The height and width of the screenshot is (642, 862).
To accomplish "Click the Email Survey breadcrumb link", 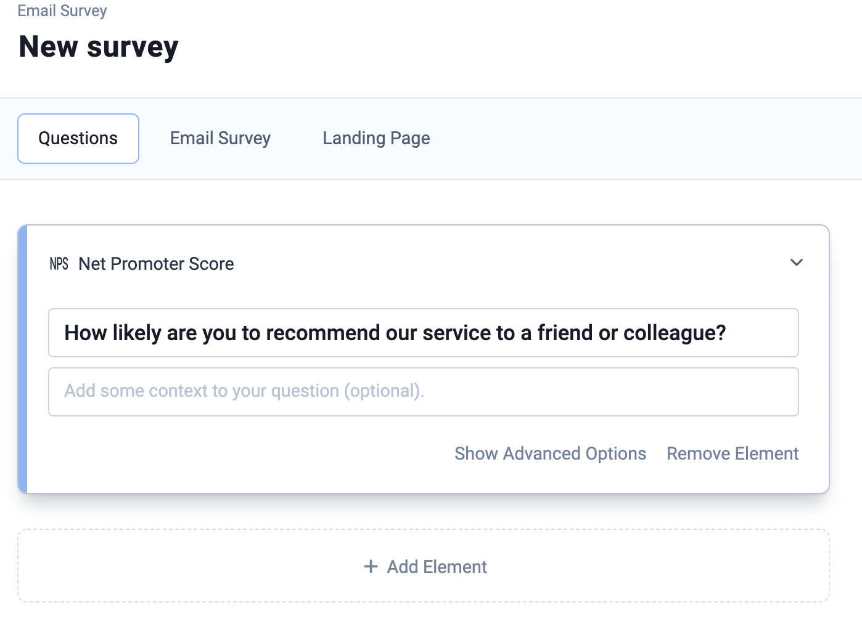I will click(x=62, y=11).
